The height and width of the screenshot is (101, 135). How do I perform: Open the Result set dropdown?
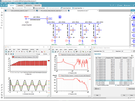tap(127, 51)
